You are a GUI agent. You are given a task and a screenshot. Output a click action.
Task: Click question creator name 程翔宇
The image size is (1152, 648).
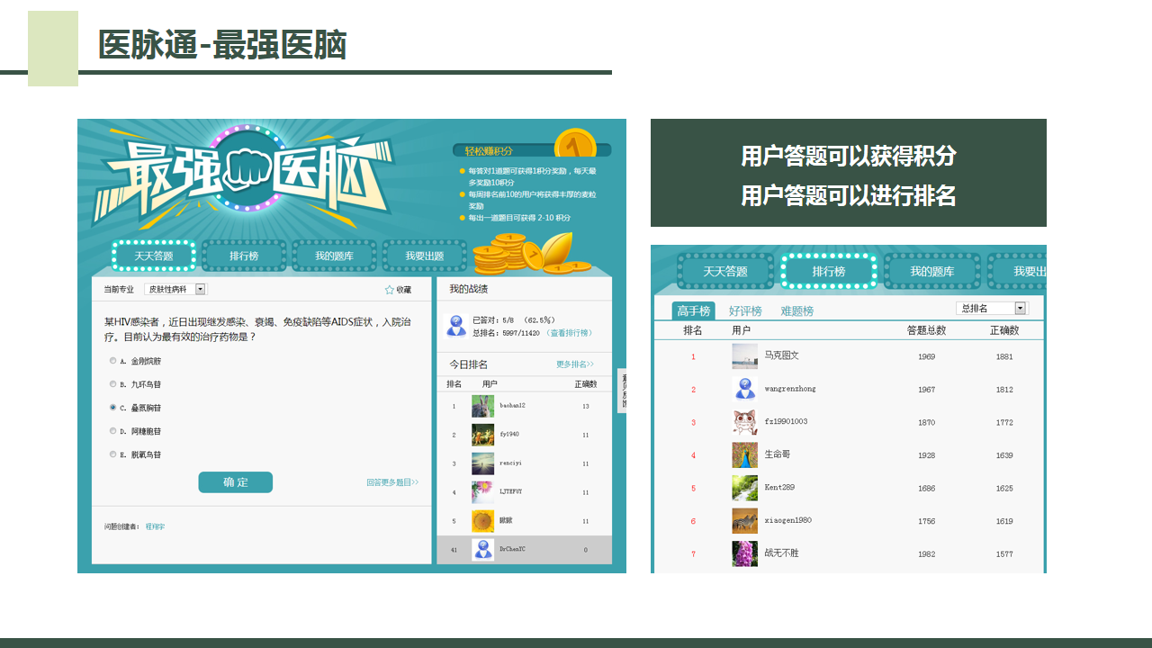click(x=156, y=526)
